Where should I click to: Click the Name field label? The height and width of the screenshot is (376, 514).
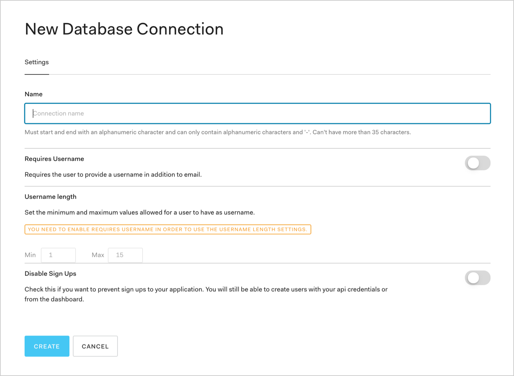[33, 94]
